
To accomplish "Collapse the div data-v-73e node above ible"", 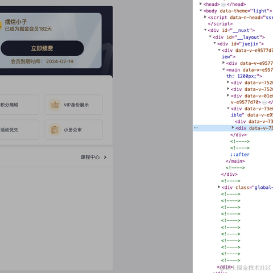I will coord(228,108).
